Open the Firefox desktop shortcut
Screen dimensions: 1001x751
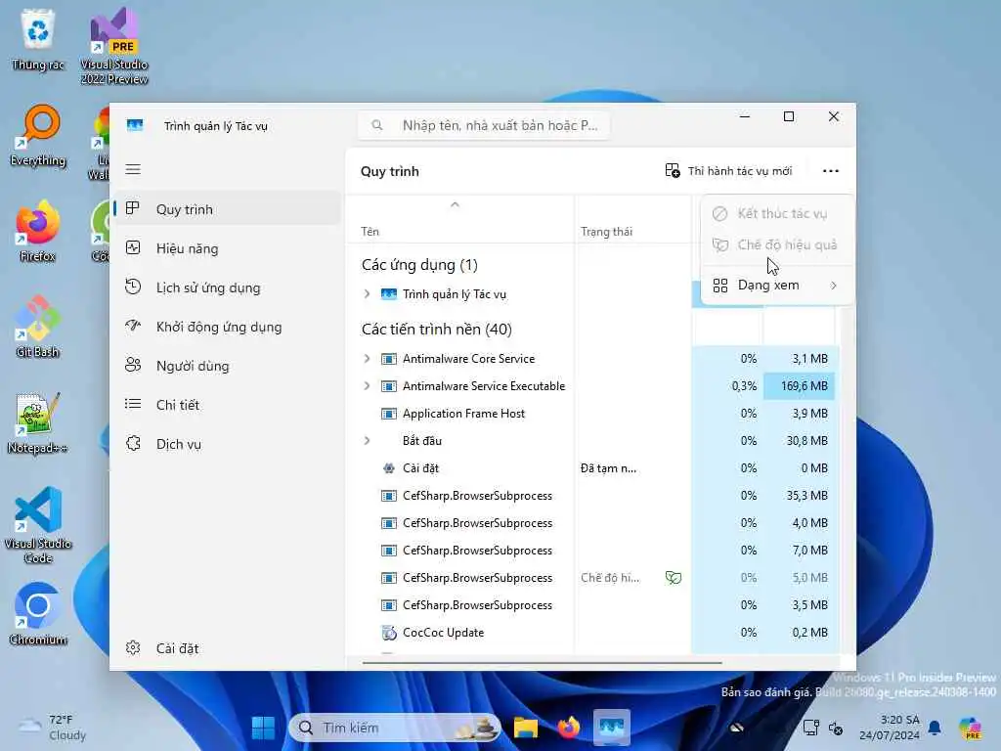pyautogui.click(x=38, y=231)
